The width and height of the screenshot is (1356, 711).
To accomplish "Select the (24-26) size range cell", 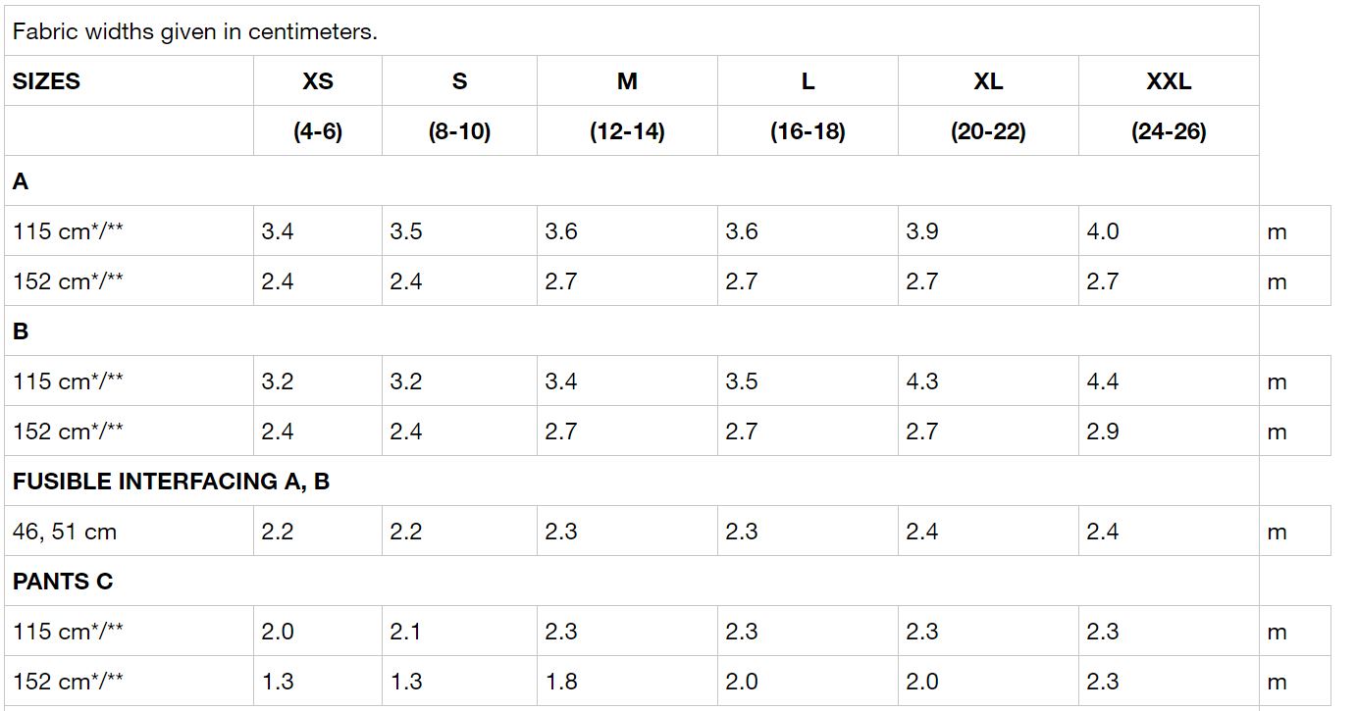I will click(1169, 130).
